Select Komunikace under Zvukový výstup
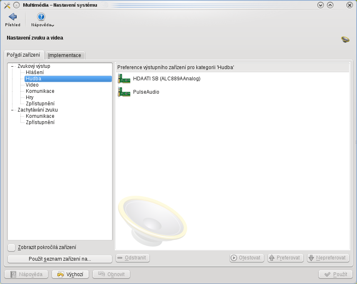Viewport: 357px width, 284px height. pyautogui.click(x=40, y=91)
